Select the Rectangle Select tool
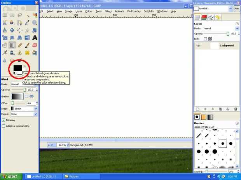 click(5, 15)
